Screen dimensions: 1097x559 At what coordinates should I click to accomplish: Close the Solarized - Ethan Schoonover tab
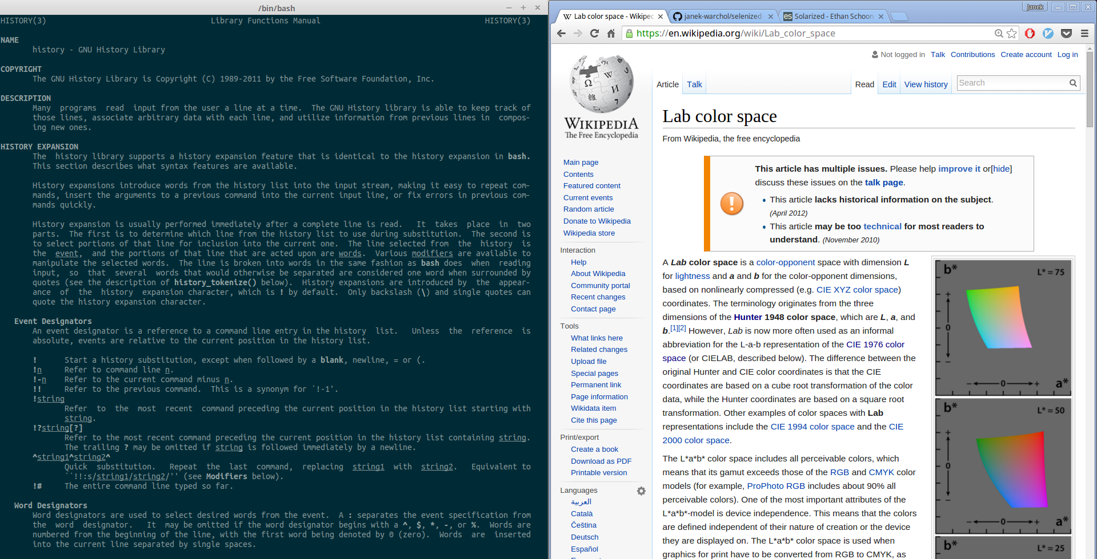pyautogui.click(x=881, y=17)
